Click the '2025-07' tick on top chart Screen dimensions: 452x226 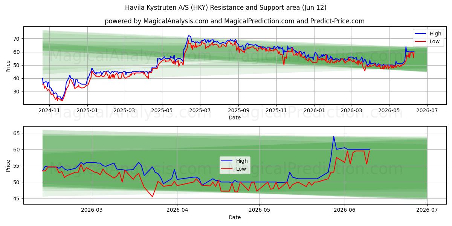point(200,110)
